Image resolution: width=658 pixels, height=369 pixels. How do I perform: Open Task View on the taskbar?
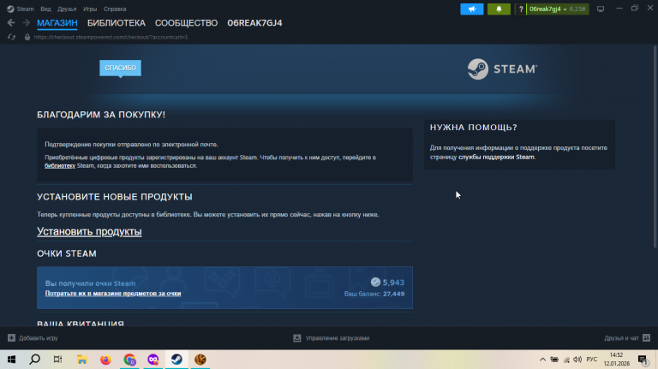(58, 360)
